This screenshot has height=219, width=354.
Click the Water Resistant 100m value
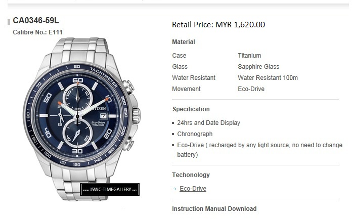[268, 78]
